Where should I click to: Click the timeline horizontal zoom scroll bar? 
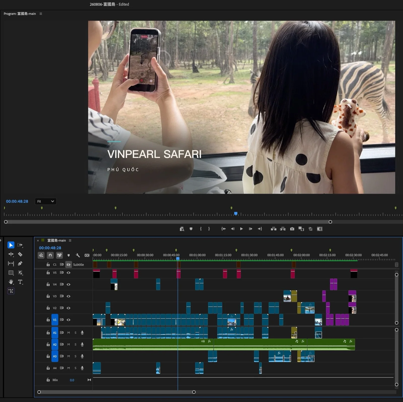coord(116,392)
